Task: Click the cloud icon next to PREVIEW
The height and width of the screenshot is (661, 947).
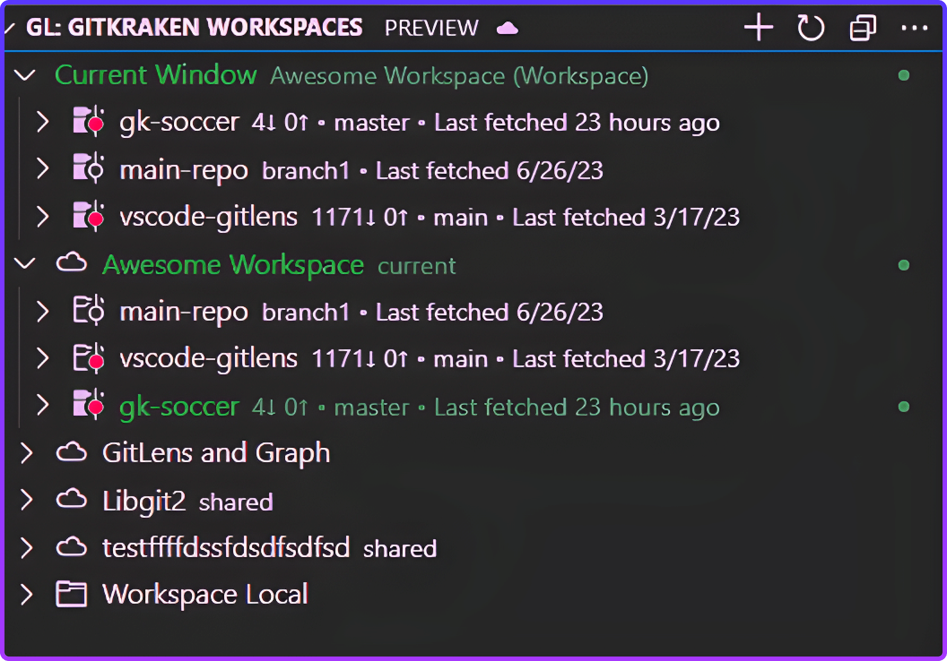Action: pyautogui.click(x=507, y=28)
